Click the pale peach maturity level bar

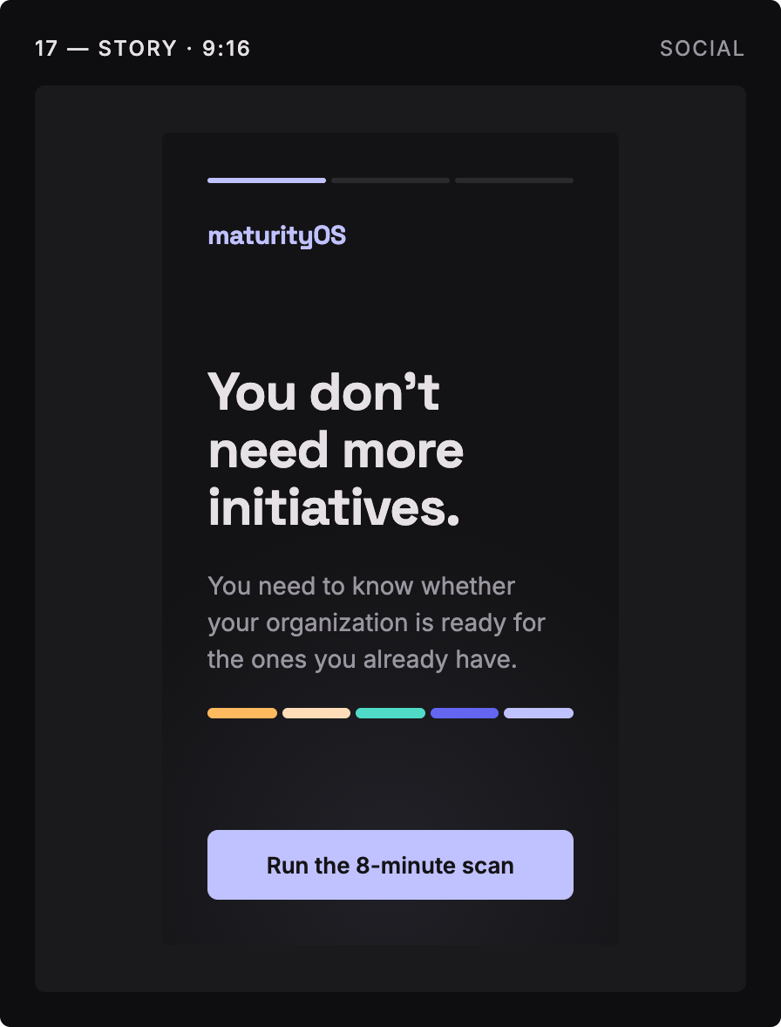[316, 713]
